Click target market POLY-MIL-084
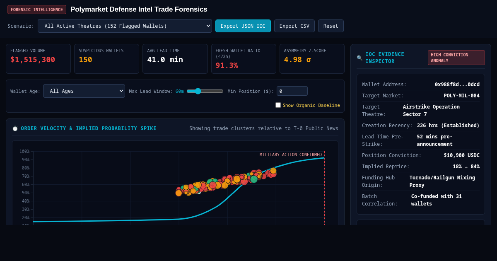Image resolution: width=497 pixels, height=261 pixels. click(x=462, y=96)
